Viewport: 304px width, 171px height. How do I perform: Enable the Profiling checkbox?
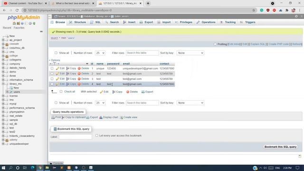(215, 44)
